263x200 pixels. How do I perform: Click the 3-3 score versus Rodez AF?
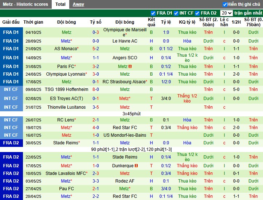95,181
